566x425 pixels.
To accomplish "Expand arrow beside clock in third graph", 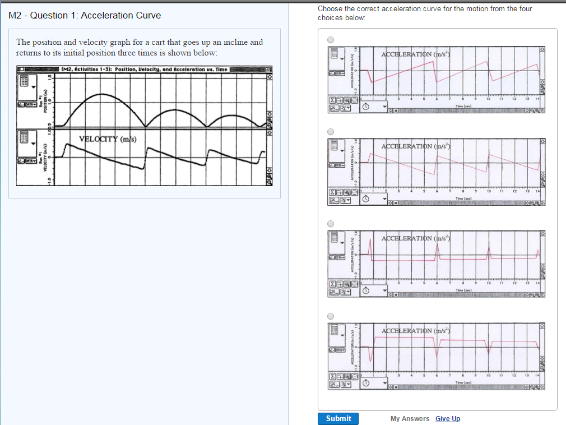I will pyautogui.click(x=385, y=290).
